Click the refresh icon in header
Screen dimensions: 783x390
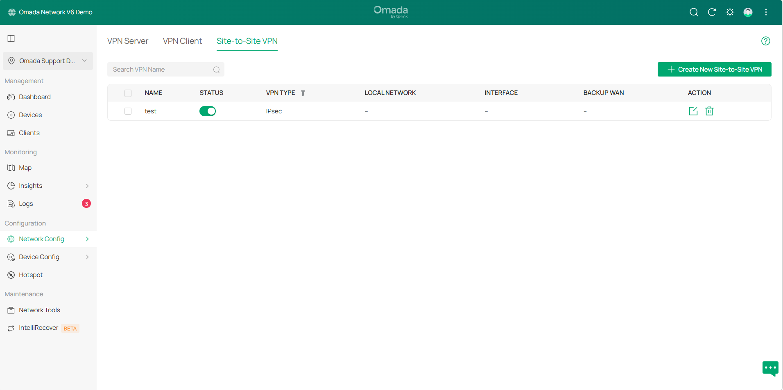[712, 12]
